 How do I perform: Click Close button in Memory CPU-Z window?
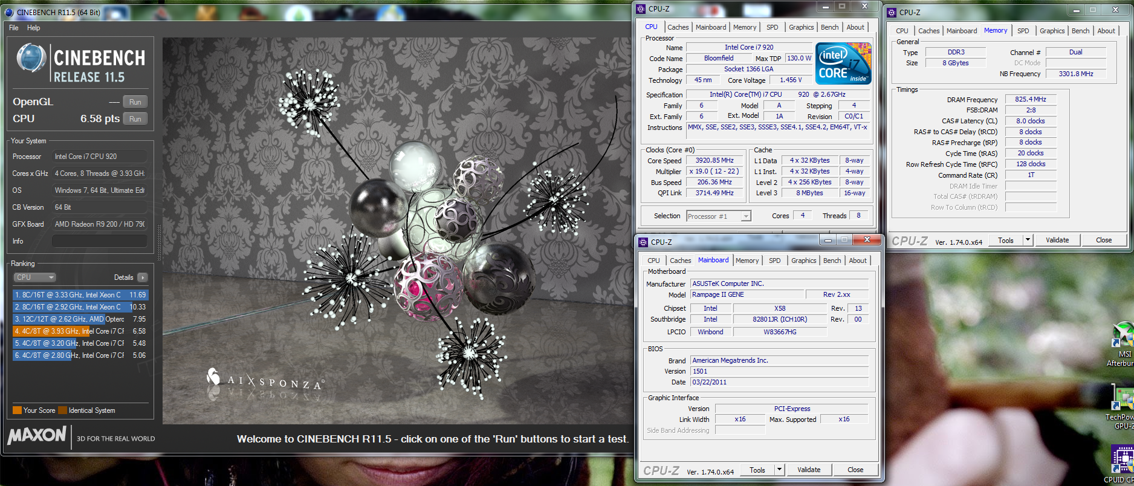(x=1104, y=240)
